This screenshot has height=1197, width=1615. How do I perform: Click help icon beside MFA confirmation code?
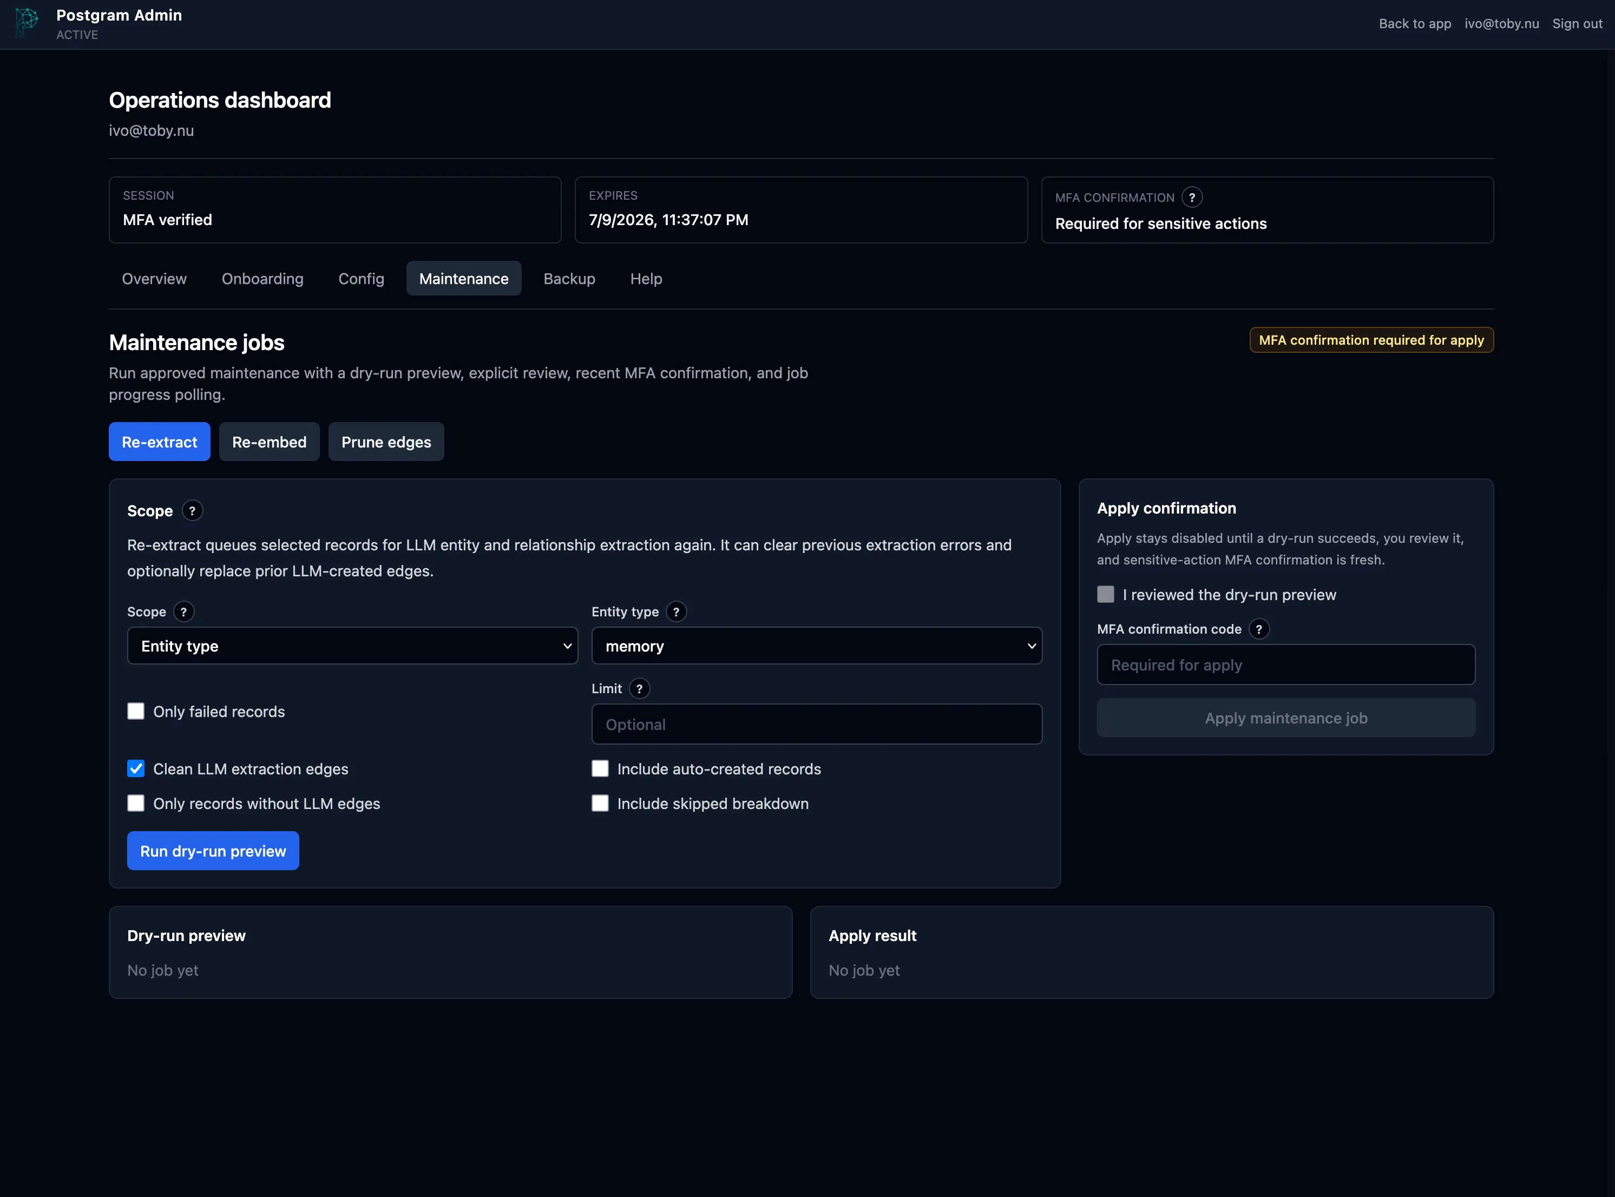[x=1259, y=630]
